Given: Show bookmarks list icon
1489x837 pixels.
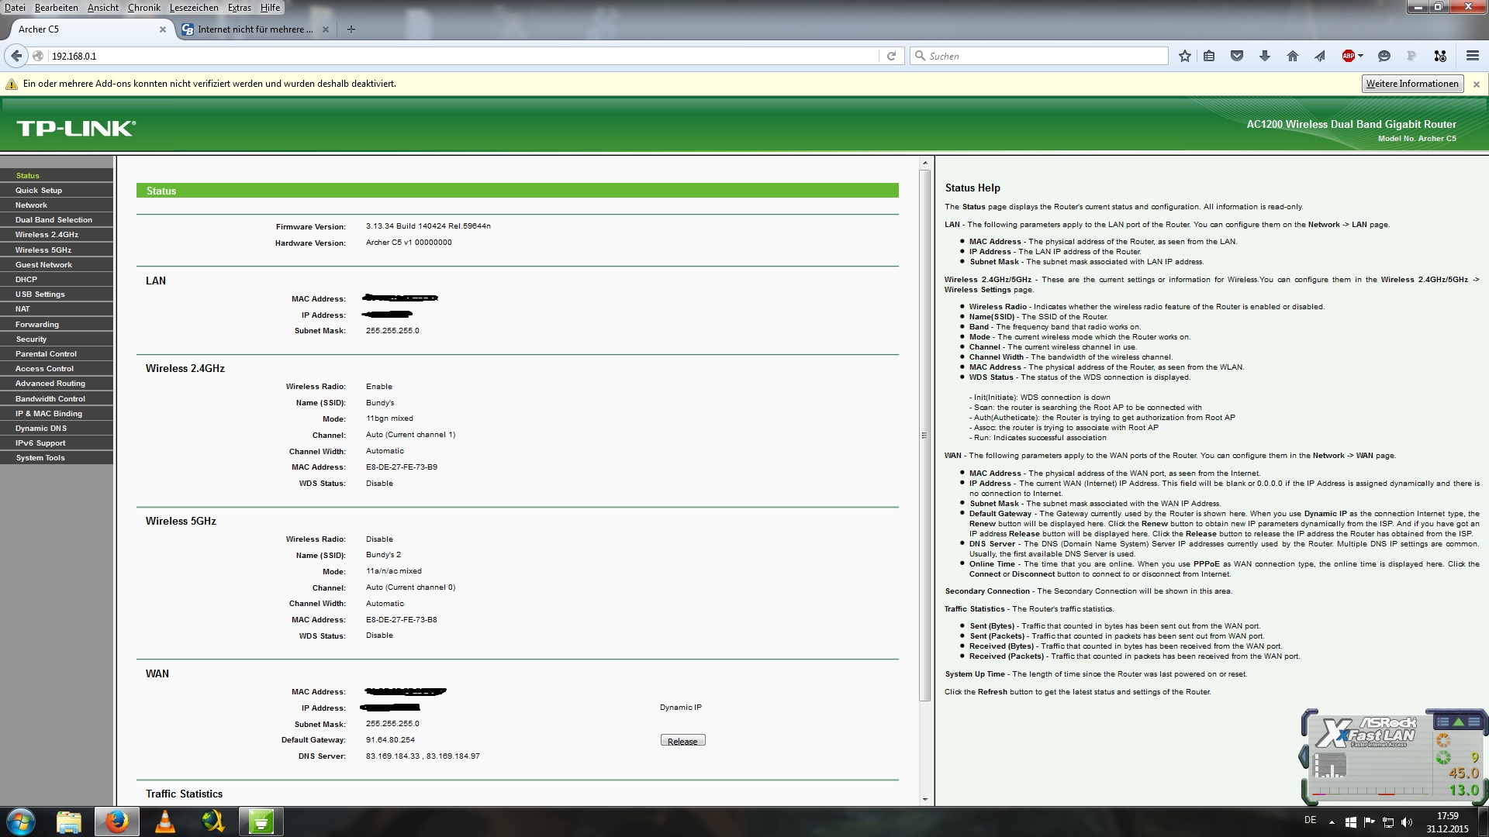Looking at the screenshot, I should [x=1209, y=56].
